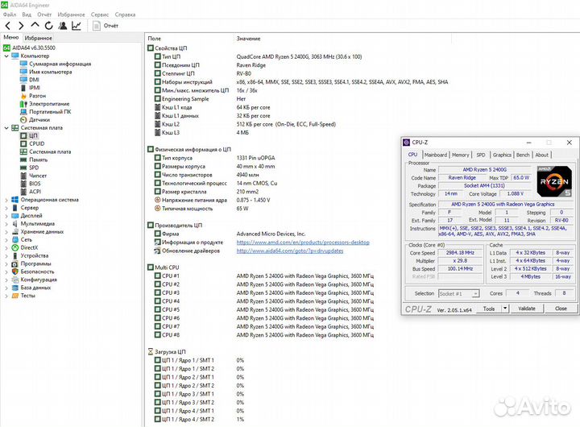Select the Чипсет chip icon
The width and height of the screenshot is (580, 427).
click(x=23, y=176)
